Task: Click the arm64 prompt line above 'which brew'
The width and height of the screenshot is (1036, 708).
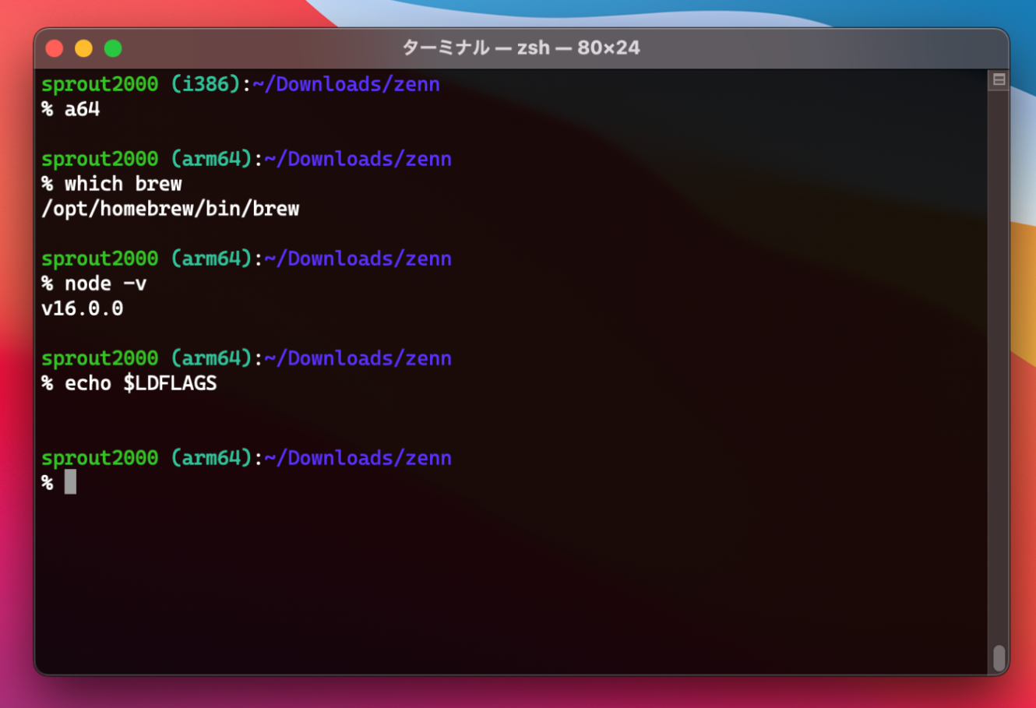Action: 246,159
